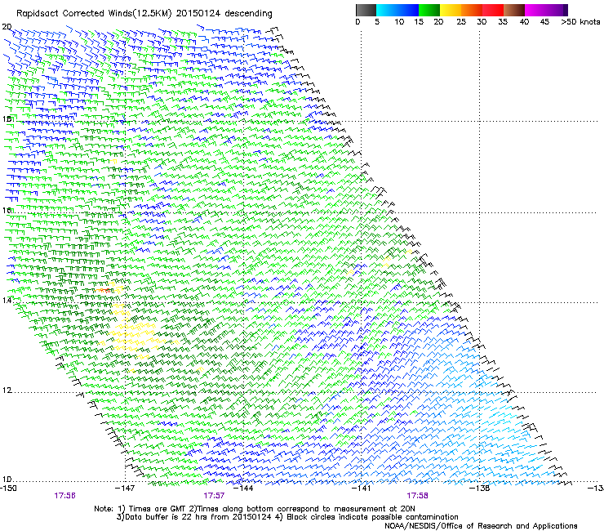Image resolution: width=604 pixels, height=531 pixels.
Task: Click the grey 0-5 knots color swatch
Action: pyautogui.click(x=366, y=10)
